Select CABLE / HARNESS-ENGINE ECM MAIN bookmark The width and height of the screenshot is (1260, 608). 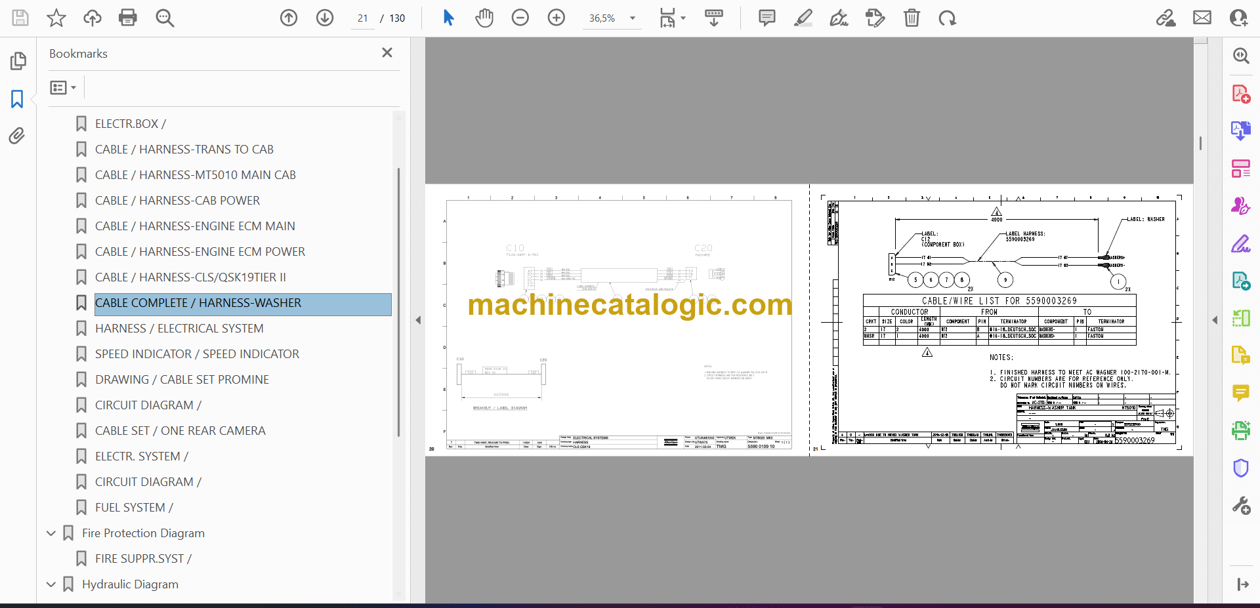[x=195, y=226]
